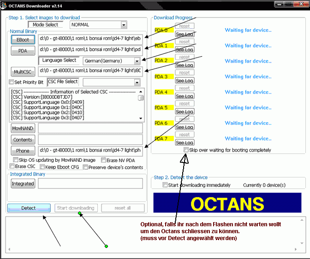Click reset for PDA 5
310x259 pixels.
(185, 103)
